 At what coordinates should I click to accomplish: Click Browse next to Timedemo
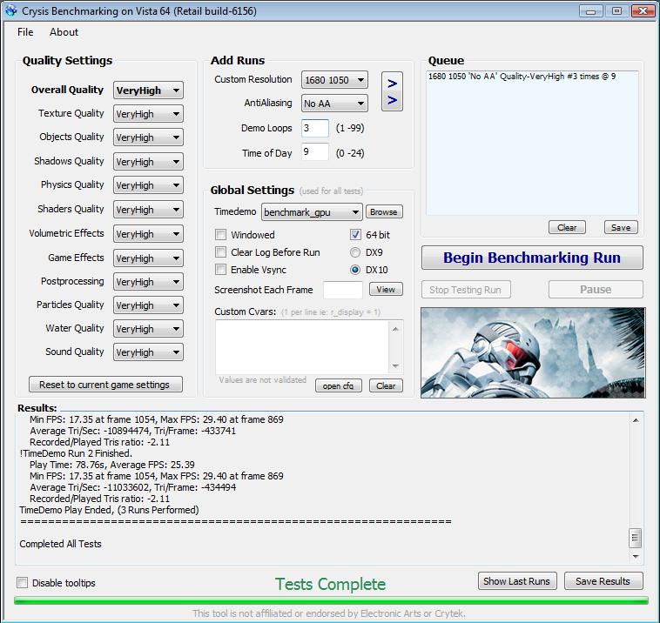coord(384,211)
